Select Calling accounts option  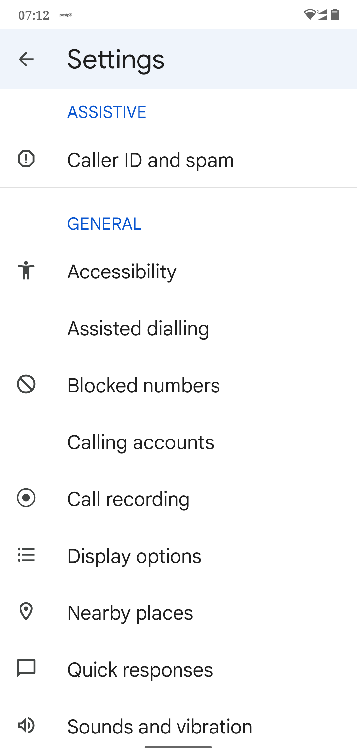tap(141, 442)
